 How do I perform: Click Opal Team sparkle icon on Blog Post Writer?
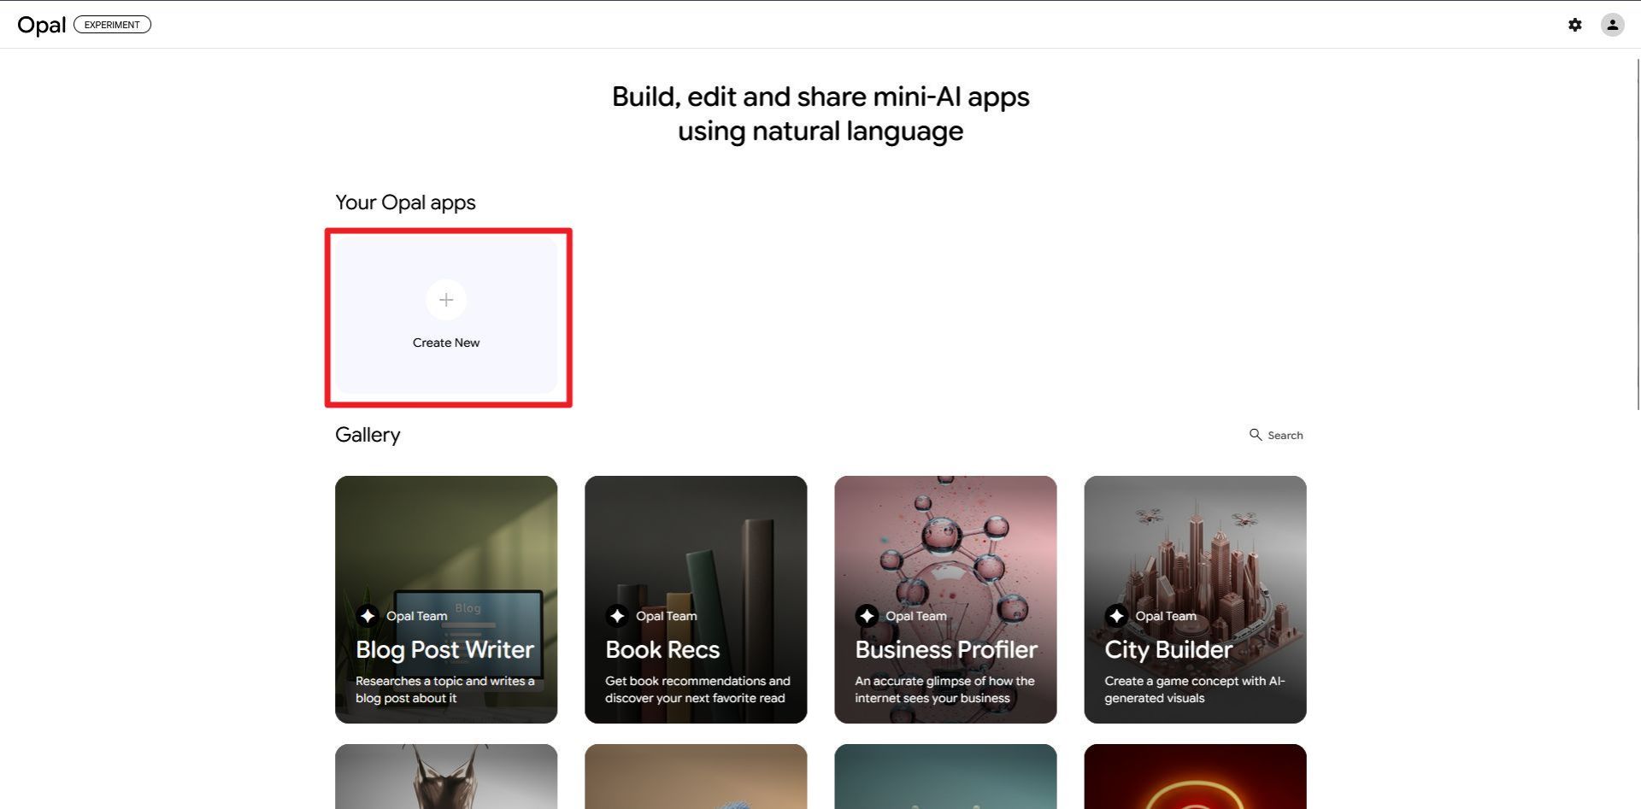368,616
